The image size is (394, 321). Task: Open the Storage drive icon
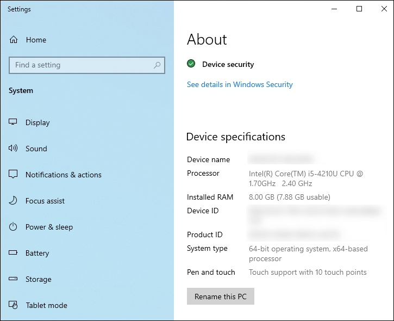13,279
